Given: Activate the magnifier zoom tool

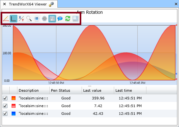Looking at the screenshot, I should pyautogui.click(x=29, y=19).
